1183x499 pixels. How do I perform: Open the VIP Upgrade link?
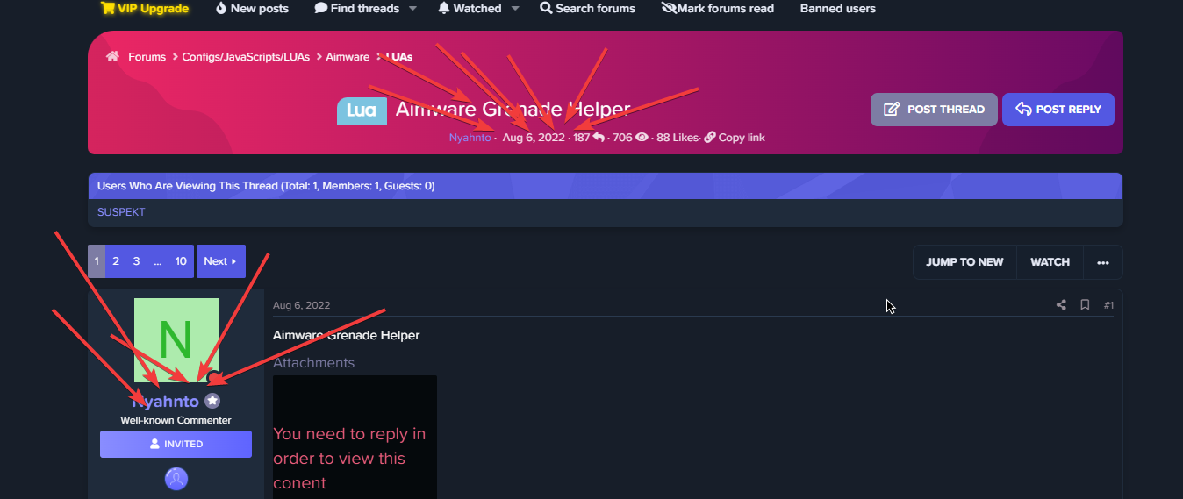(144, 8)
